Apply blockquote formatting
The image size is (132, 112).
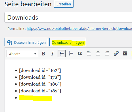(x=80, y=54)
